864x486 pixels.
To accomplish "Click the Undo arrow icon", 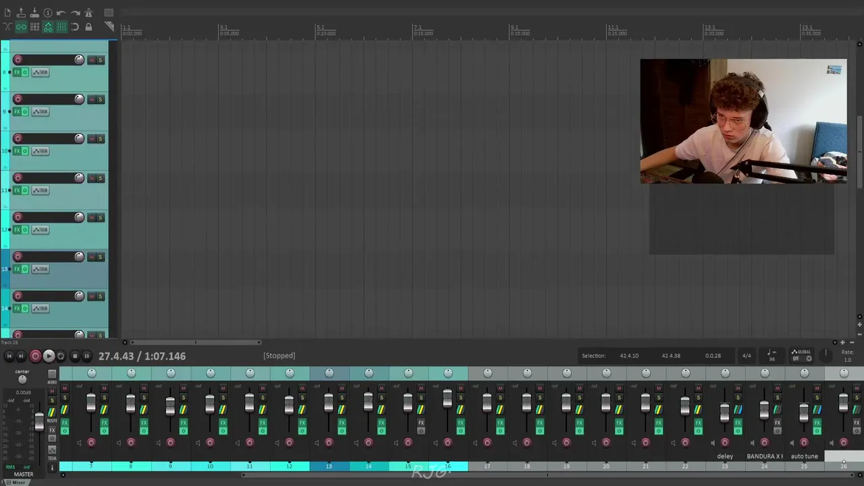I will [61, 13].
